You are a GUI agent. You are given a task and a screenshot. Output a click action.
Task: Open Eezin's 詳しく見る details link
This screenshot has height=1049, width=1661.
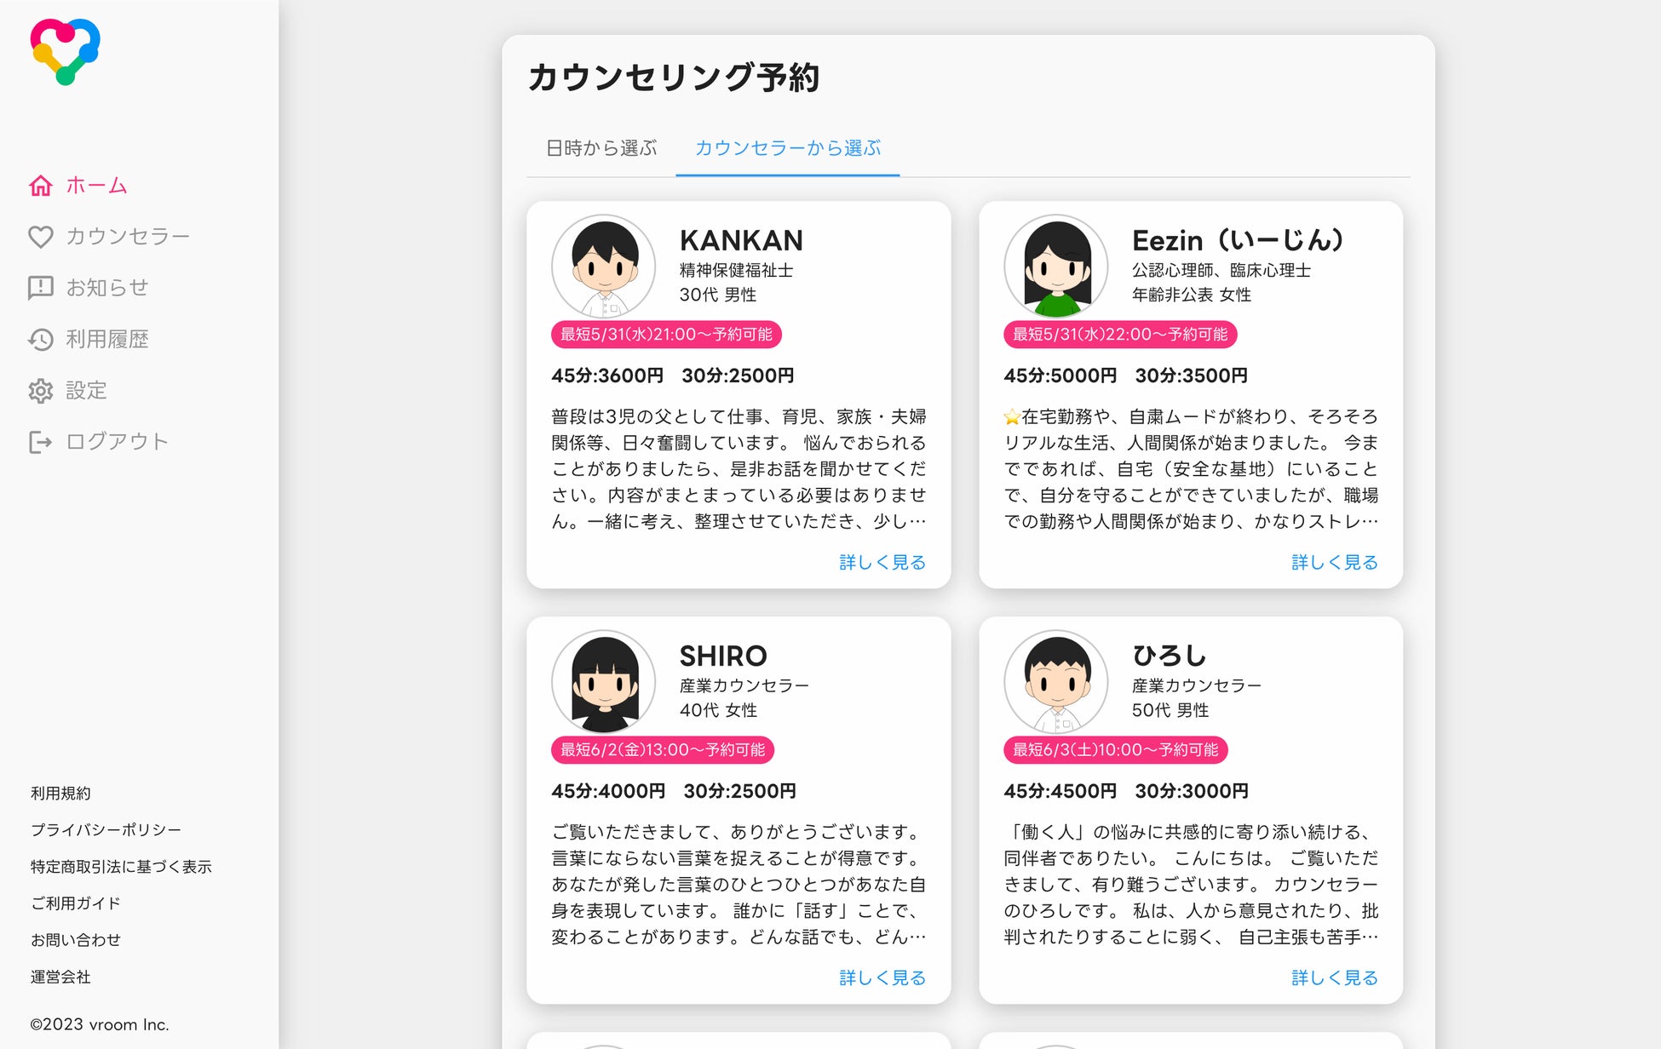[1335, 562]
